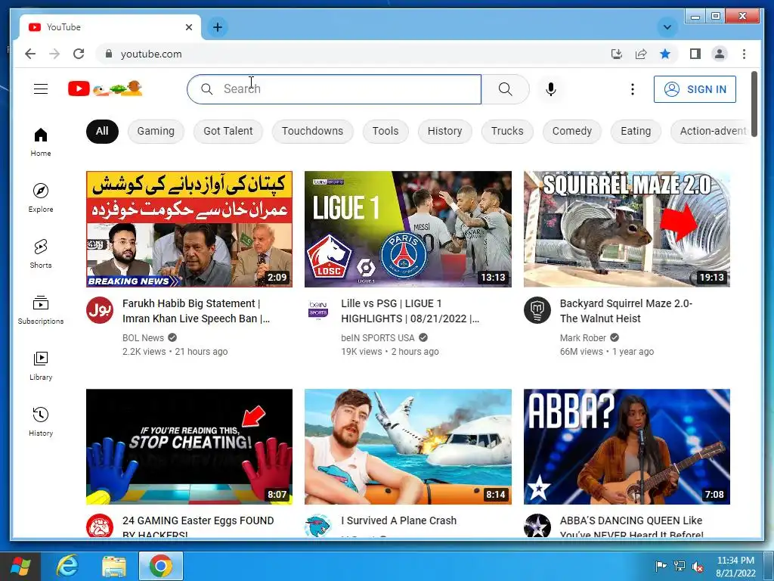Play the ABBA guitar singer thumbnail
774x581 pixels.
tap(627, 446)
